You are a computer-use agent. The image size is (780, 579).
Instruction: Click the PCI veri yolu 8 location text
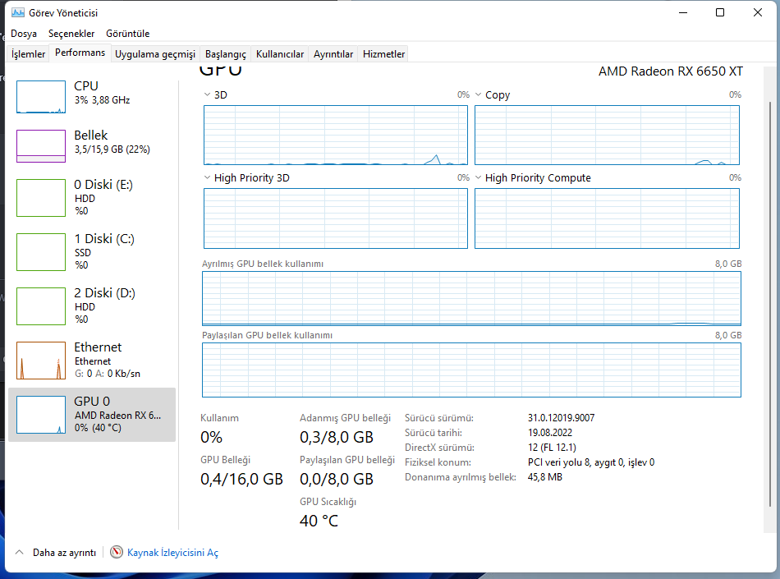point(591,462)
